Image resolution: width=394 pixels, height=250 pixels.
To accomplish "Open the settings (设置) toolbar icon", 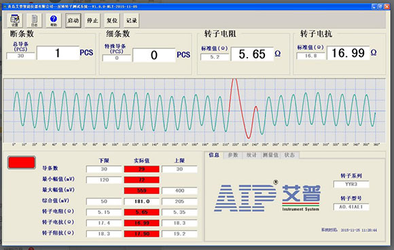I will [15, 20].
